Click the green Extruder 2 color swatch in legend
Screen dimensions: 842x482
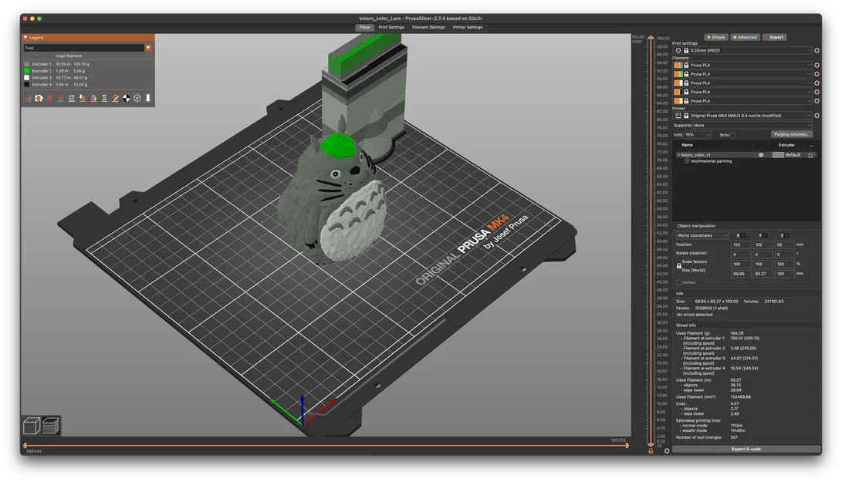point(27,71)
